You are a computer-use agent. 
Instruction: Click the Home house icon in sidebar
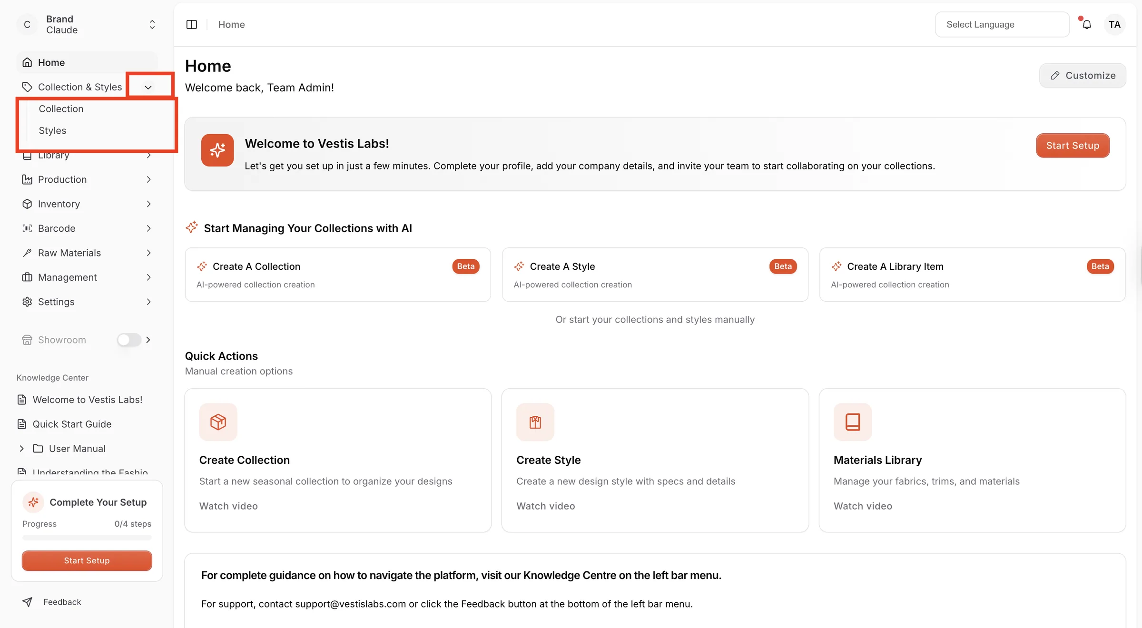(x=27, y=62)
